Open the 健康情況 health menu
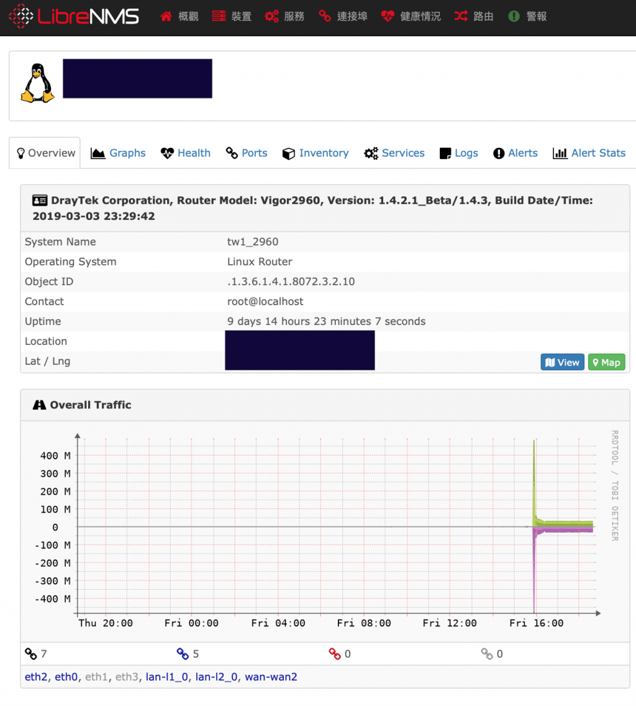The width and height of the screenshot is (636, 706). click(411, 16)
